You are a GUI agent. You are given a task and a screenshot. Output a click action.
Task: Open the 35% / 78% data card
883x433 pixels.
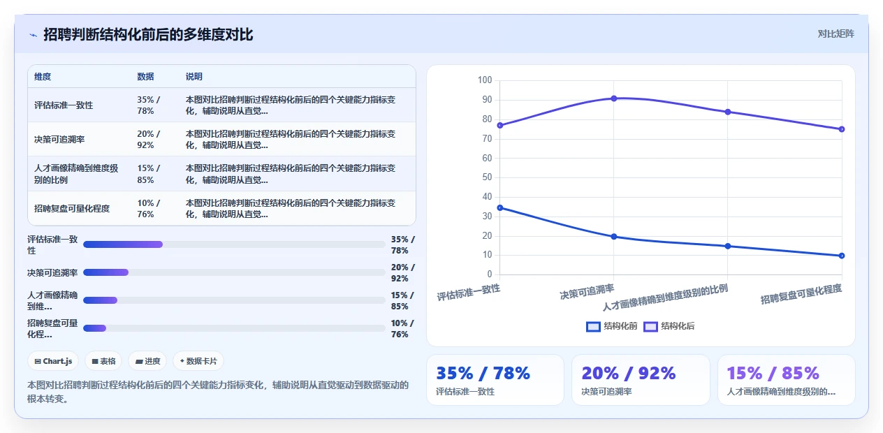(x=495, y=380)
